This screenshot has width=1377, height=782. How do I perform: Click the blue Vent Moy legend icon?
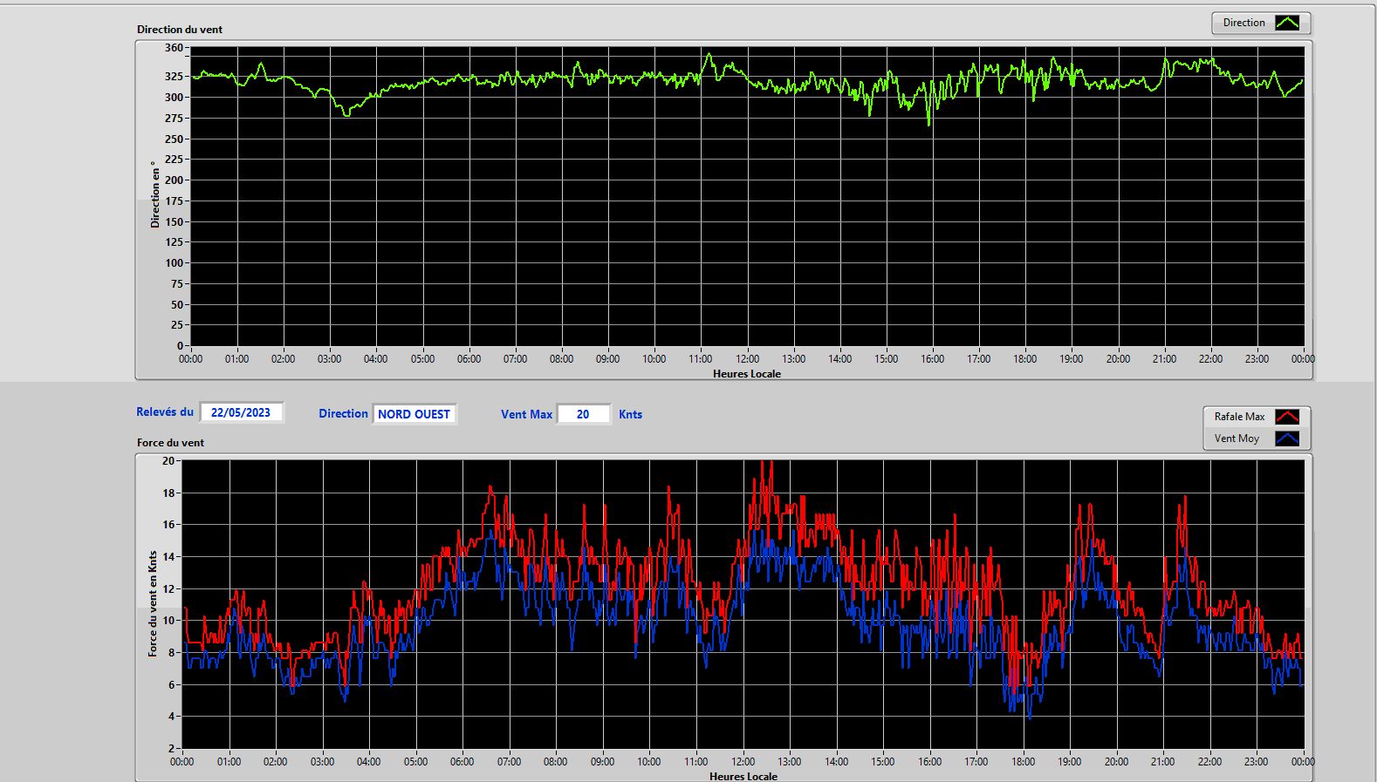click(x=1287, y=439)
